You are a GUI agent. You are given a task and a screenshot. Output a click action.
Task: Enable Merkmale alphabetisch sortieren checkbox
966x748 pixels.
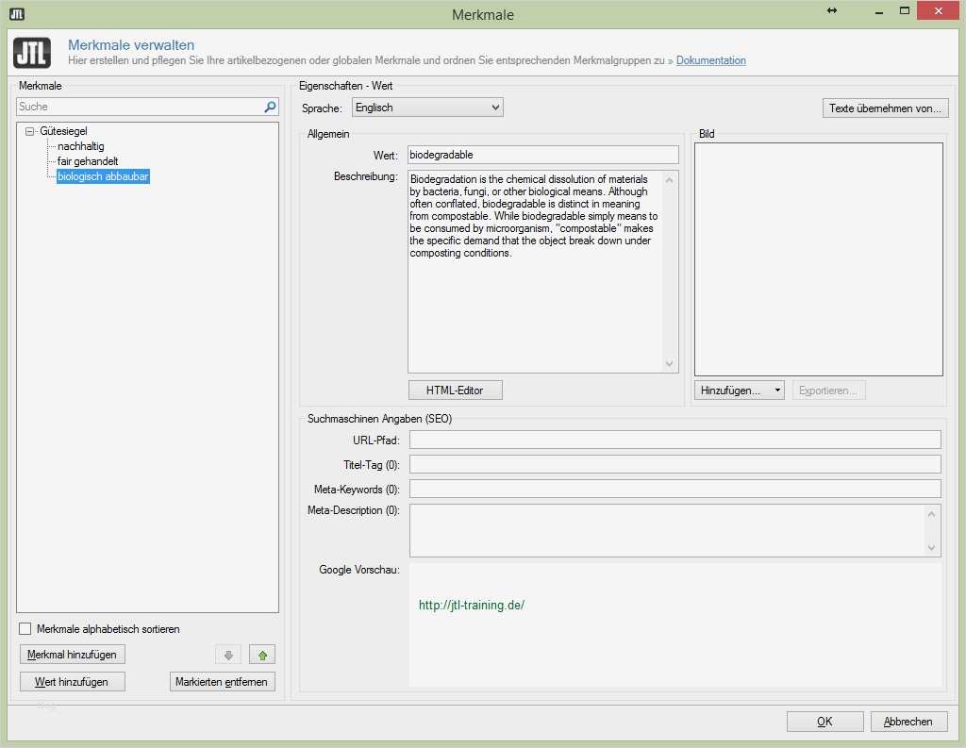point(25,629)
